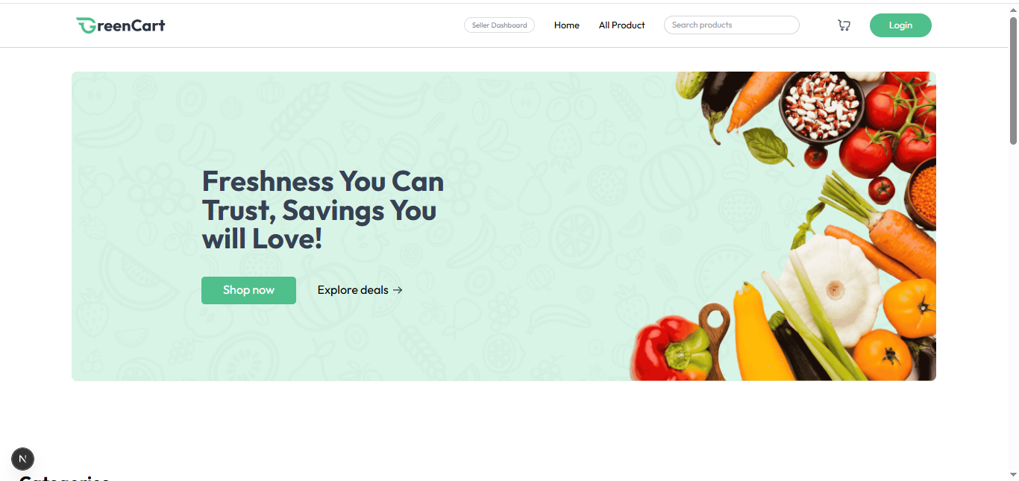Follow the Explore deals link
1019x481 pixels.
pos(360,290)
